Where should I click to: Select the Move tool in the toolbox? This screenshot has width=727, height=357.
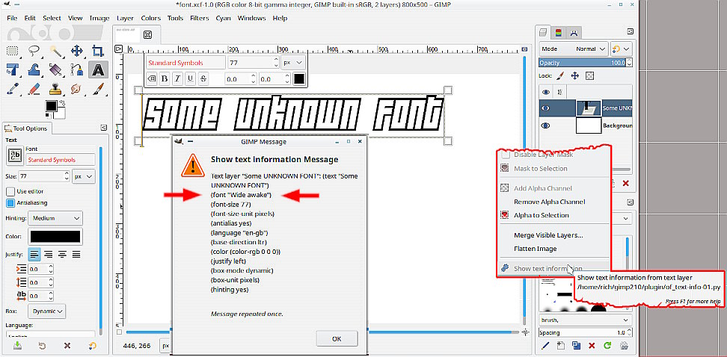(x=76, y=51)
